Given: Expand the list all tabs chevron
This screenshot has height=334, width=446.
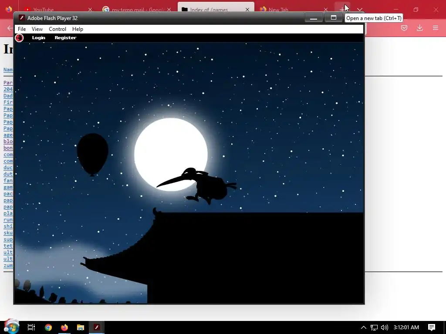Looking at the screenshot, I should [x=359, y=10].
